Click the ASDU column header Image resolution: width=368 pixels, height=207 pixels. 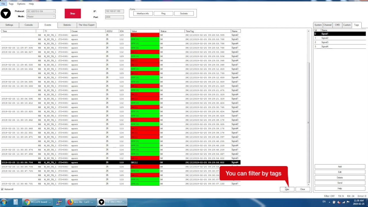(x=112, y=31)
